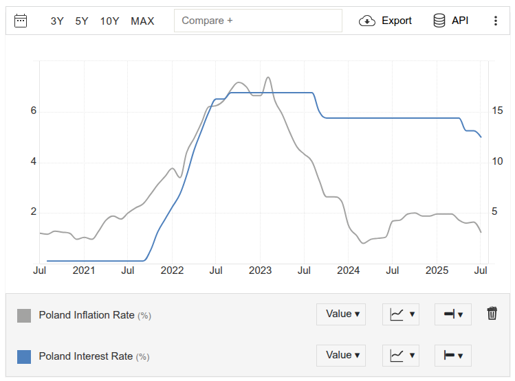
Task: Click the API link text
Action: pyautogui.click(x=460, y=21)
